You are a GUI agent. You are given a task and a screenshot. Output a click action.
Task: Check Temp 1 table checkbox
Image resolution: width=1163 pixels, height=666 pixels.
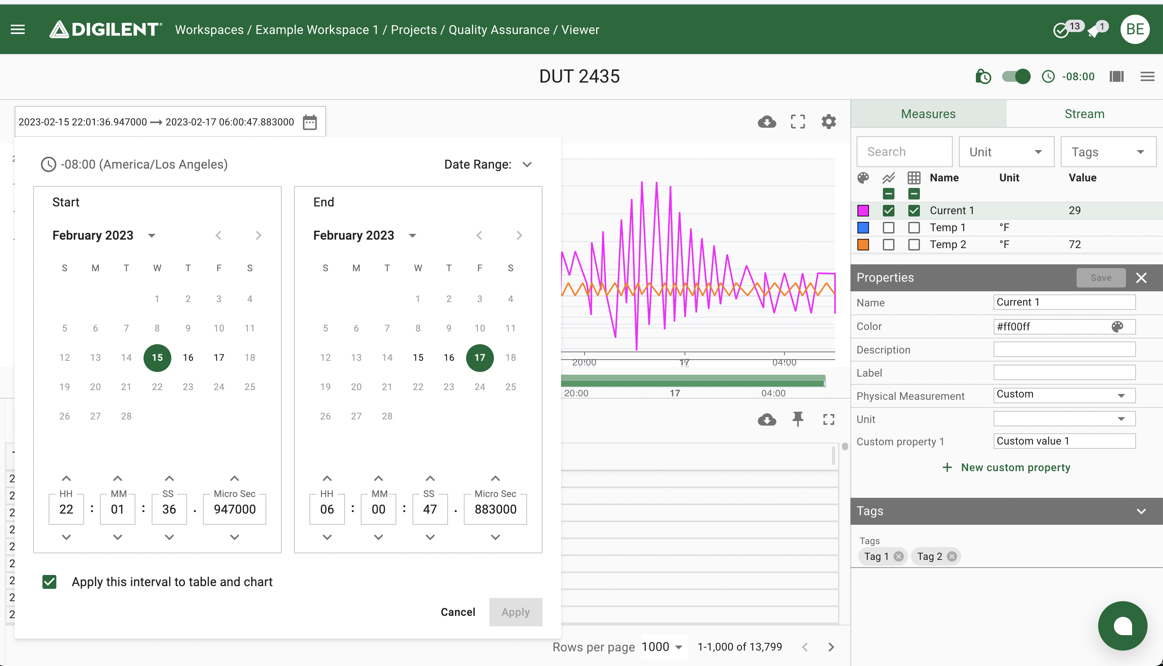pyautogui.click(x=914, y=228)
